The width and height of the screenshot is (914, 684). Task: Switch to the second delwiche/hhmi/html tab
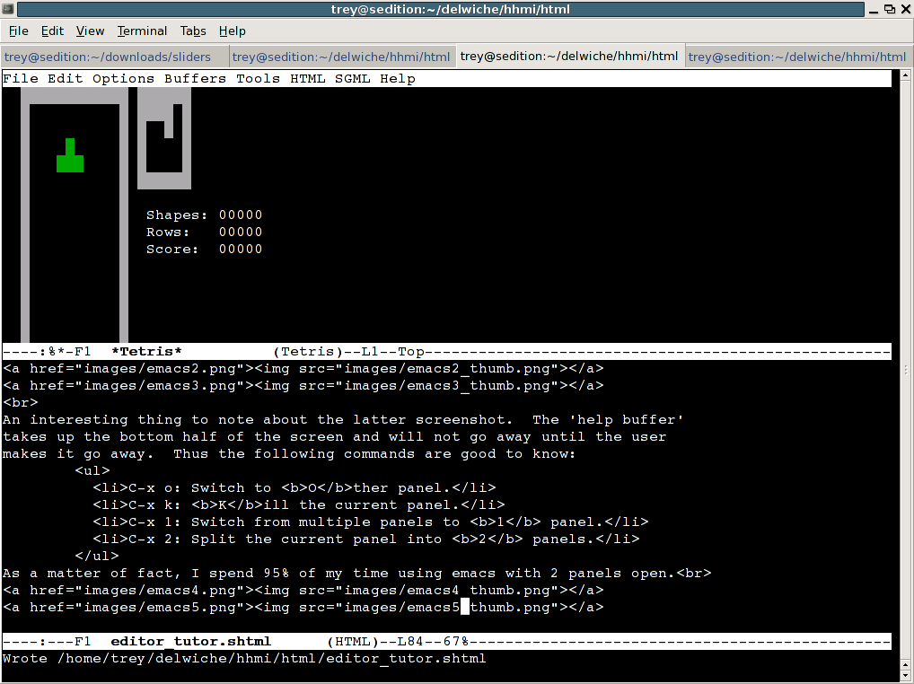(341, 57)
